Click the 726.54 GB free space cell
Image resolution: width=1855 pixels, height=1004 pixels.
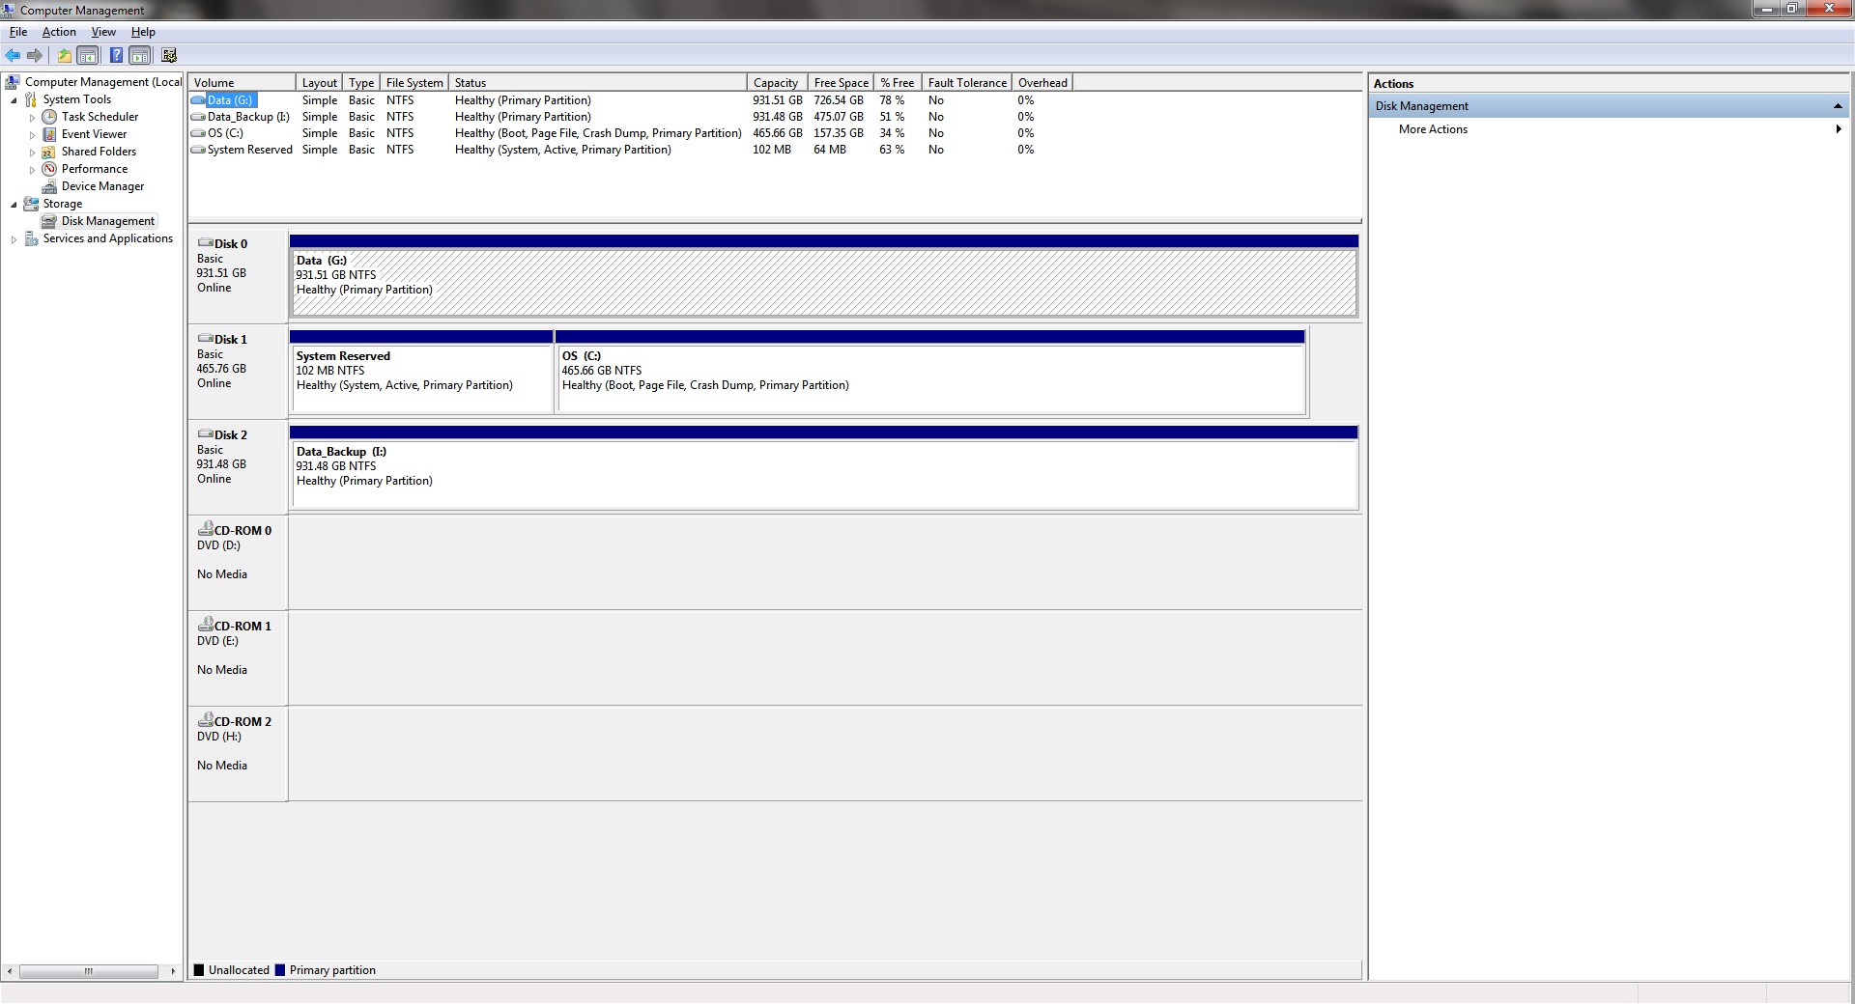(x=839, y=100)
